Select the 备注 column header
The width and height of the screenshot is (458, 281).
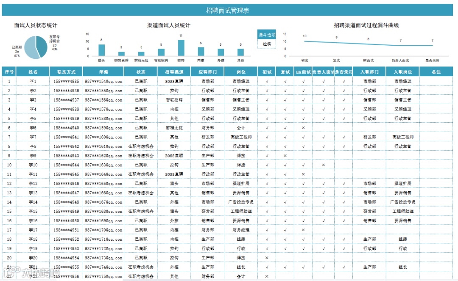[x=436, y=72]
